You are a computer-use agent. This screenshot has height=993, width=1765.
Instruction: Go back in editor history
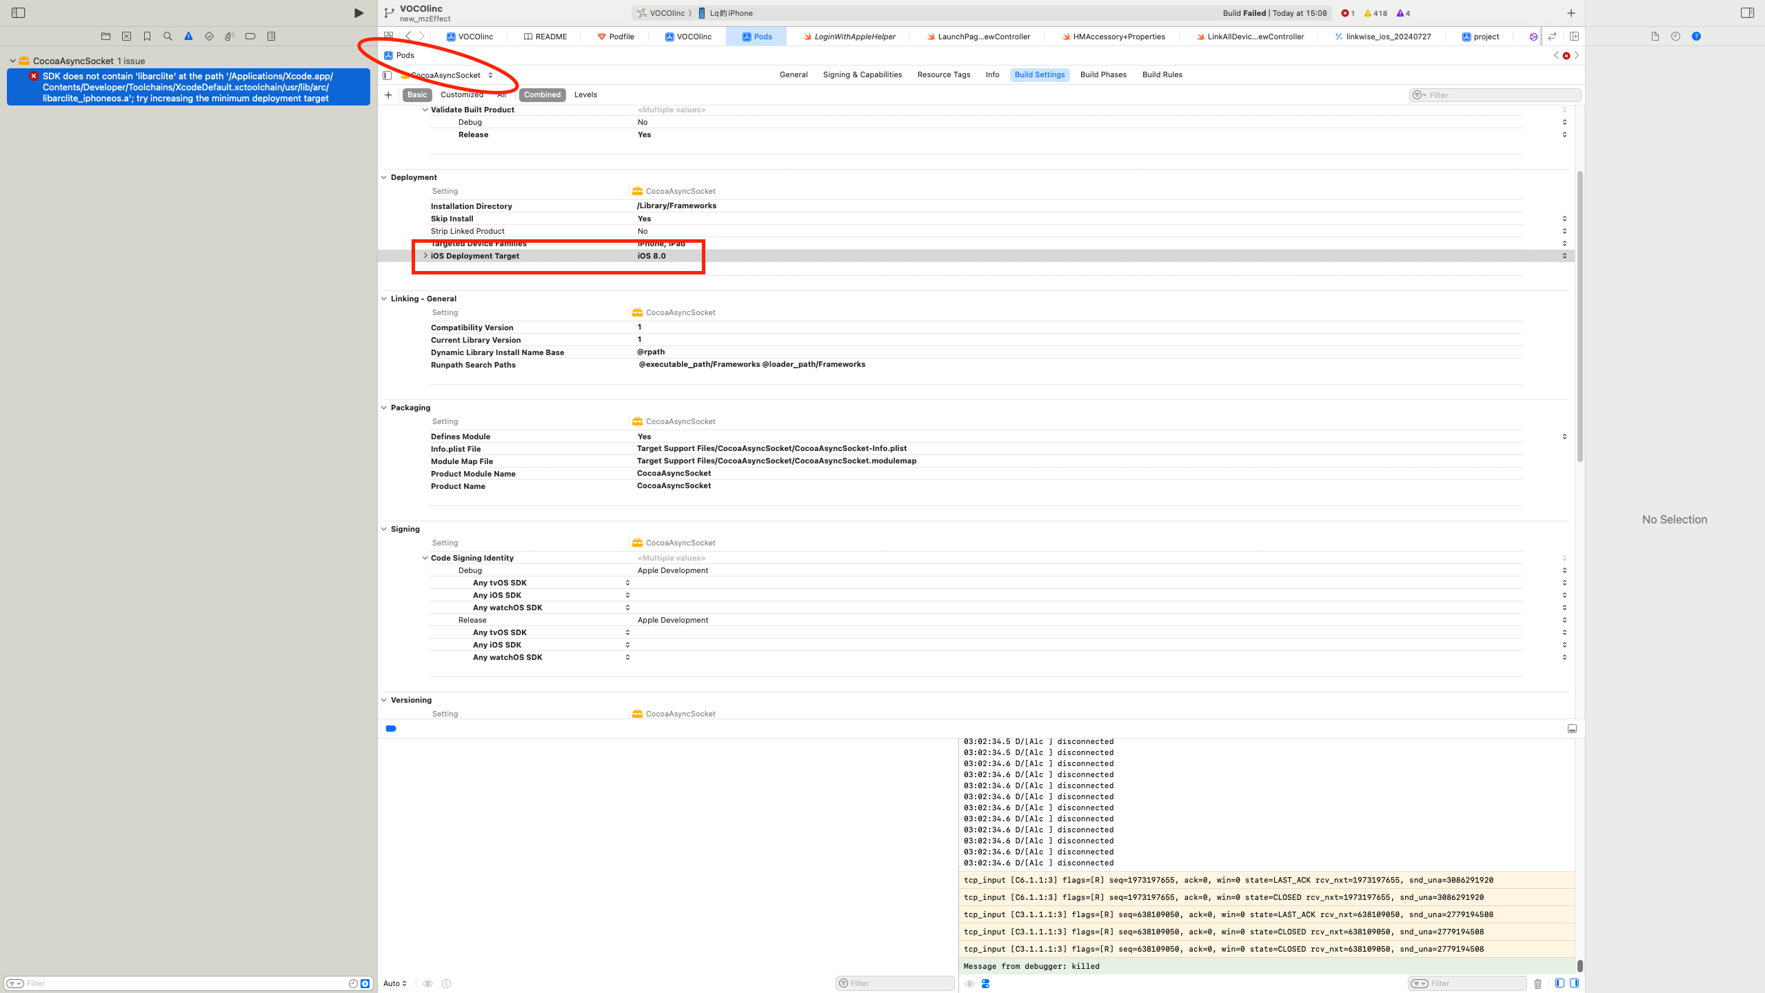click(408, 36)
